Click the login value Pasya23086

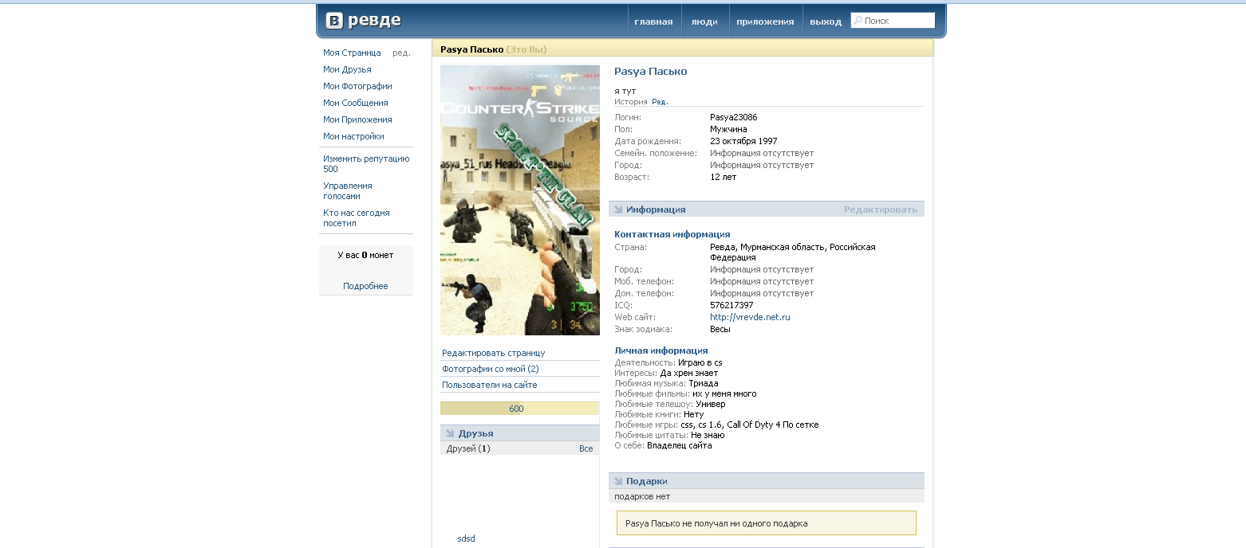[734, 117]
